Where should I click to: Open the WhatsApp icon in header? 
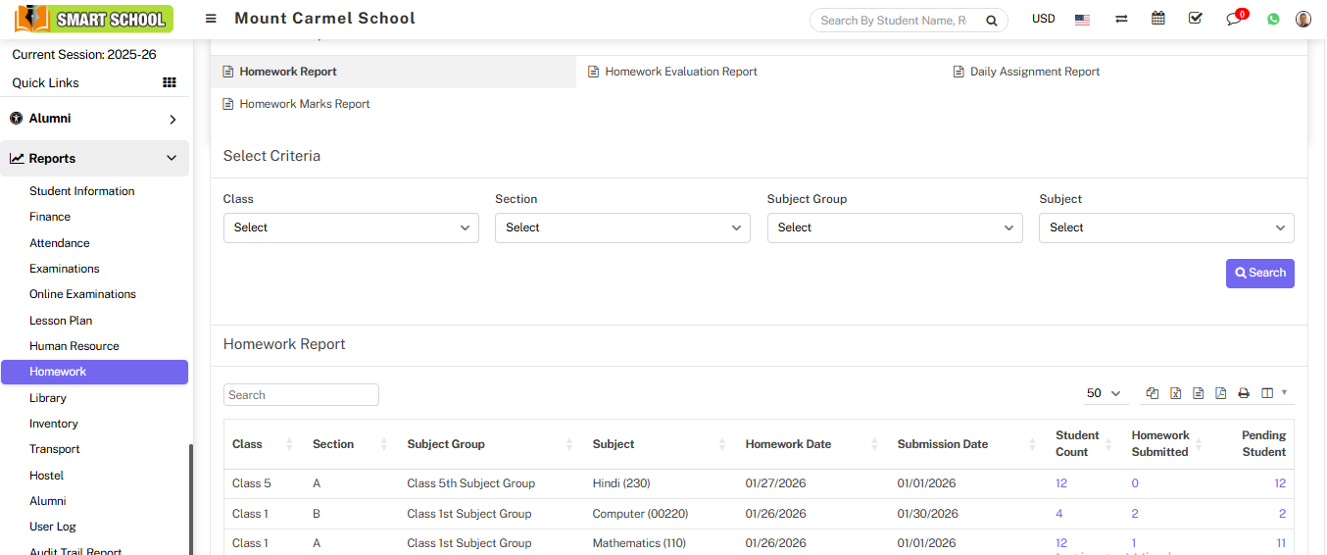point(1273,19)
